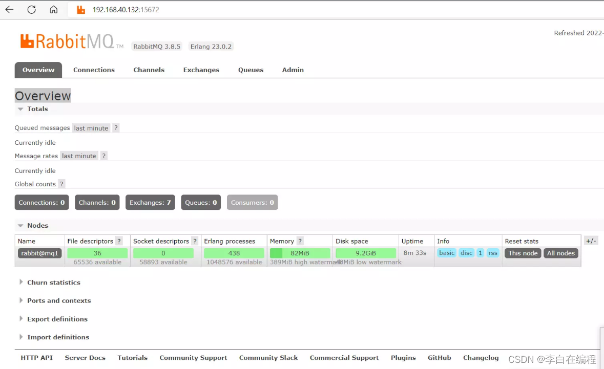Click Erlang 23.0.2 version label

pyautogui.click(x=211, y=47)
